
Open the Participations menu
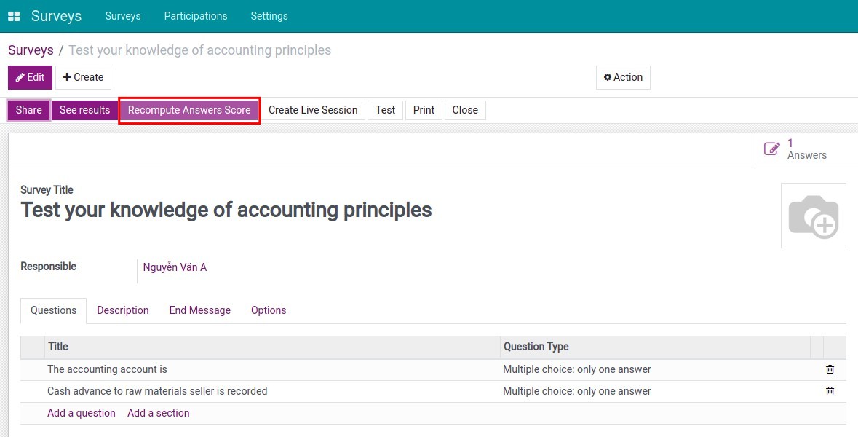(x=196, y=16)
